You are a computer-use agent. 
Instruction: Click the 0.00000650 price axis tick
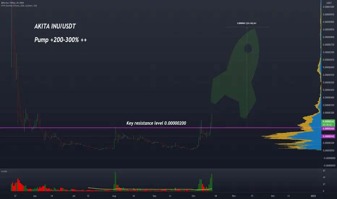(329, 60)
